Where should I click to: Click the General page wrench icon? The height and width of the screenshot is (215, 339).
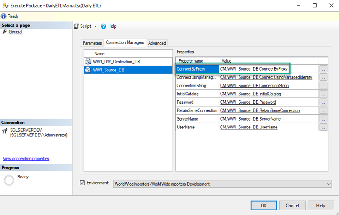[5, 32]
